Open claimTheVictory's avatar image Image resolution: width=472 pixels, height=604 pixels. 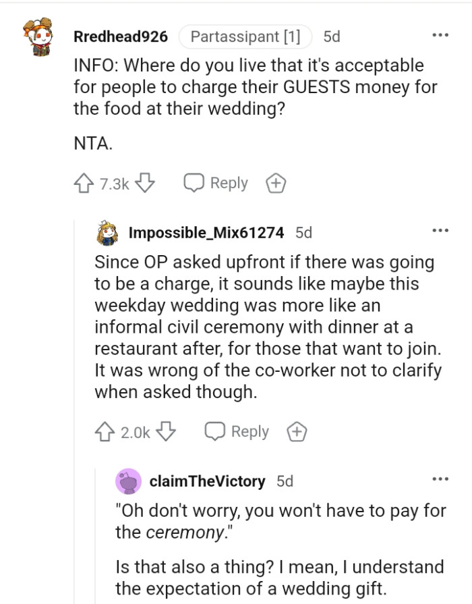(x=128, y=481)
